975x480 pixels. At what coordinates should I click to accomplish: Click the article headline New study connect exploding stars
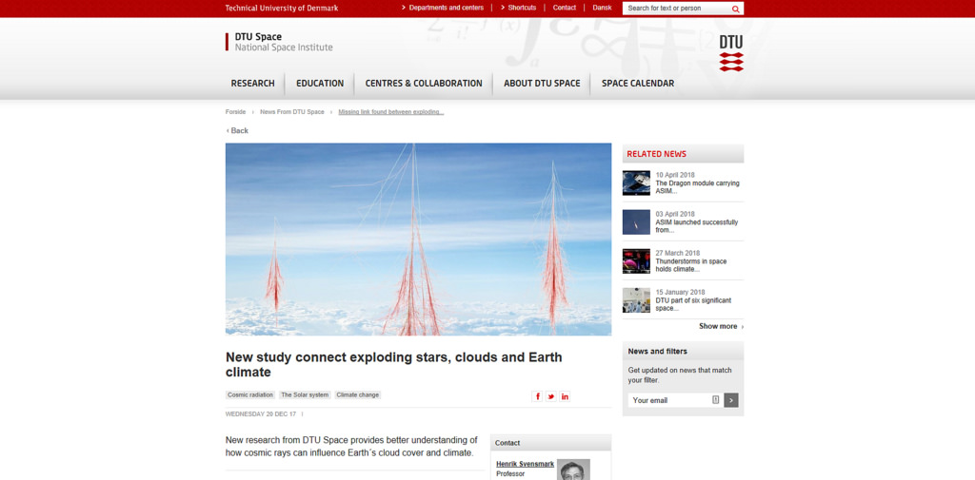pos(393,365)
